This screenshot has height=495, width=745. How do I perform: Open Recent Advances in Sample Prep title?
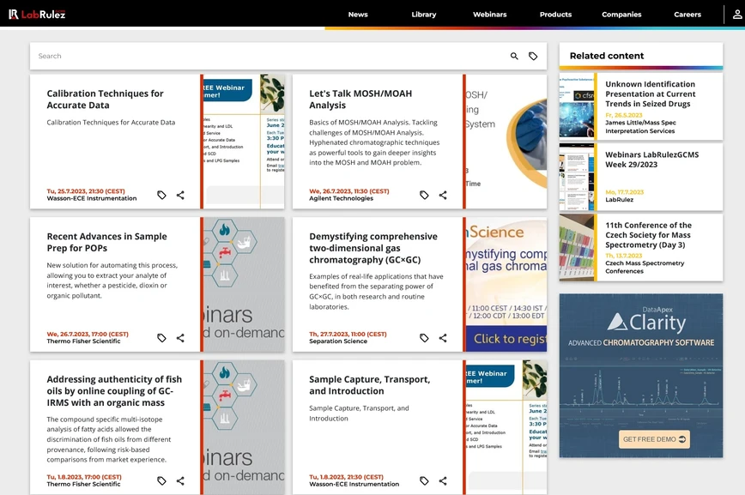(x=107, y=242)
